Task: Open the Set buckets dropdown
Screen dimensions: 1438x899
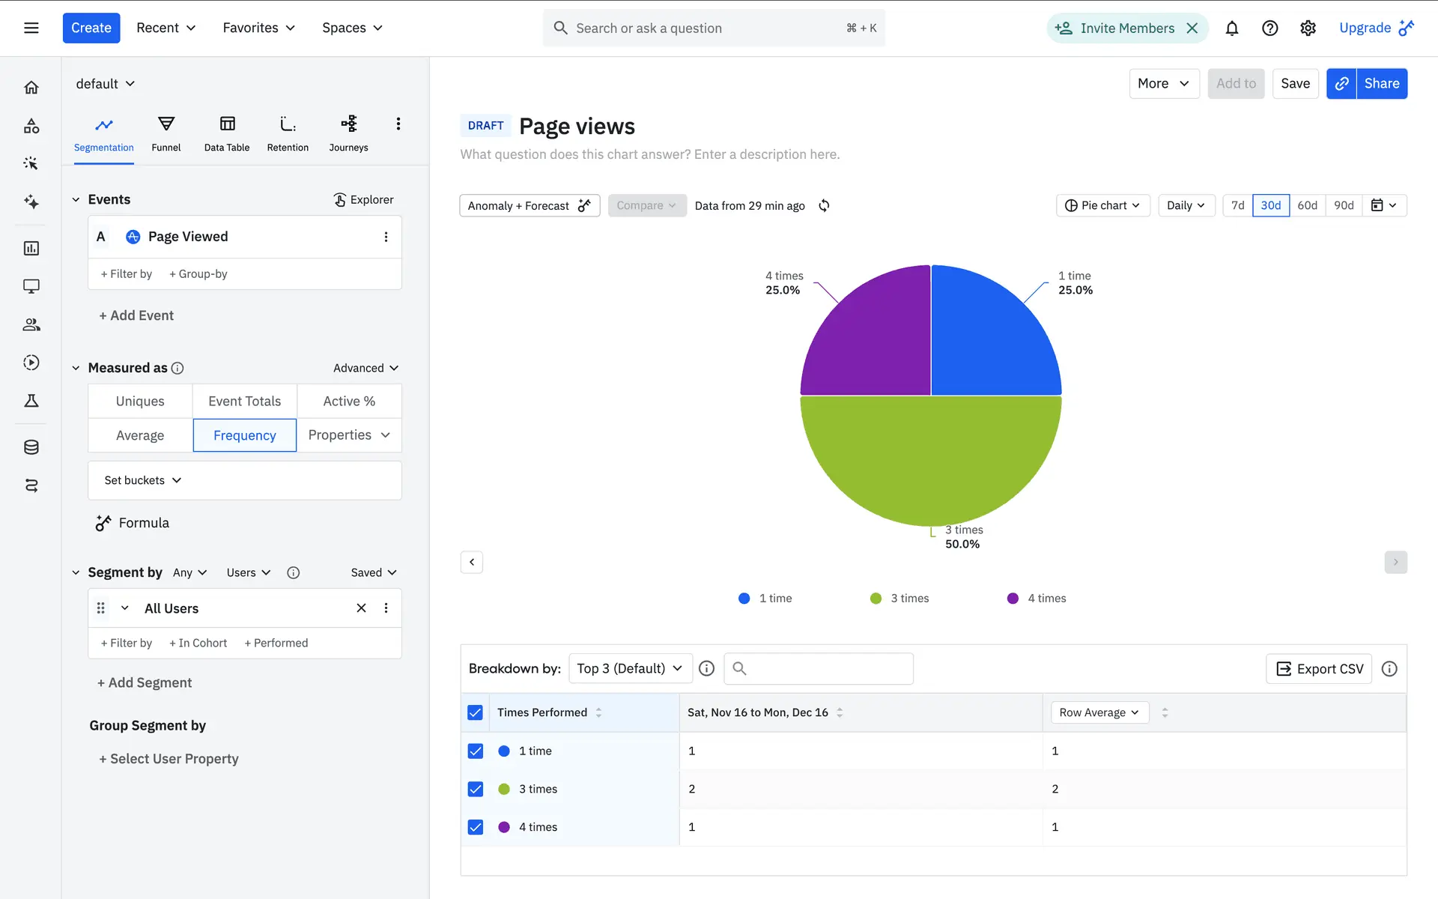Action: [x=143, y=480]
